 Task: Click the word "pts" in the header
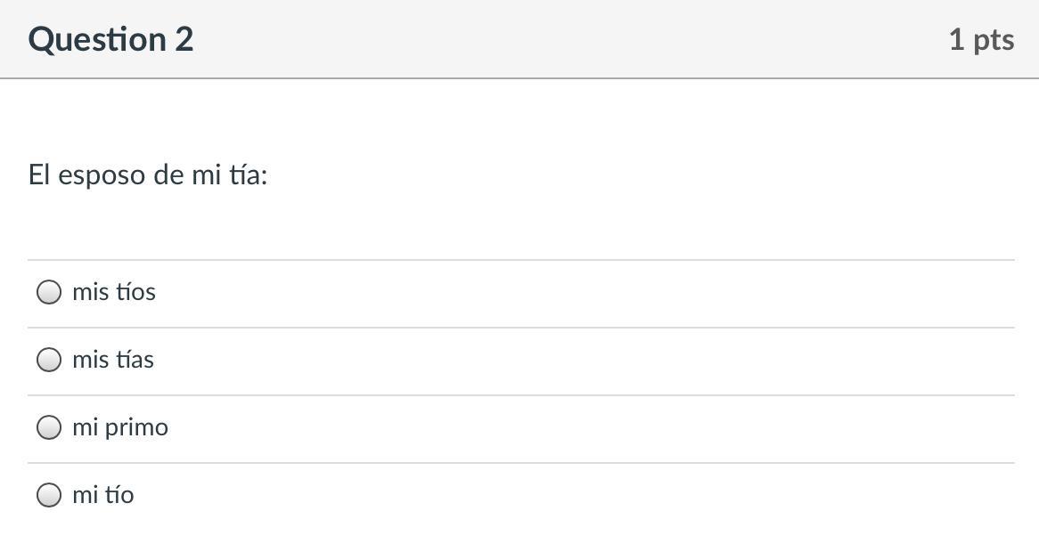(994, 39)
